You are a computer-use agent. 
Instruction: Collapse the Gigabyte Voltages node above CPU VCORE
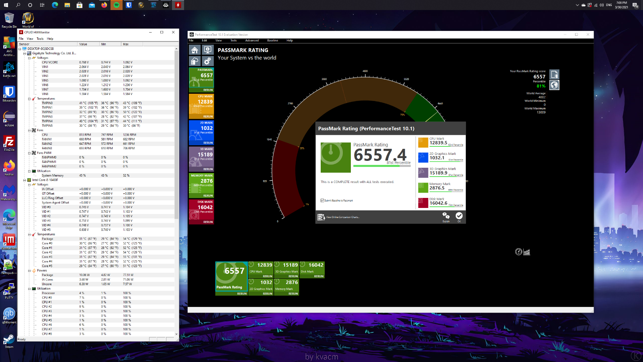[x=29, y=58]
